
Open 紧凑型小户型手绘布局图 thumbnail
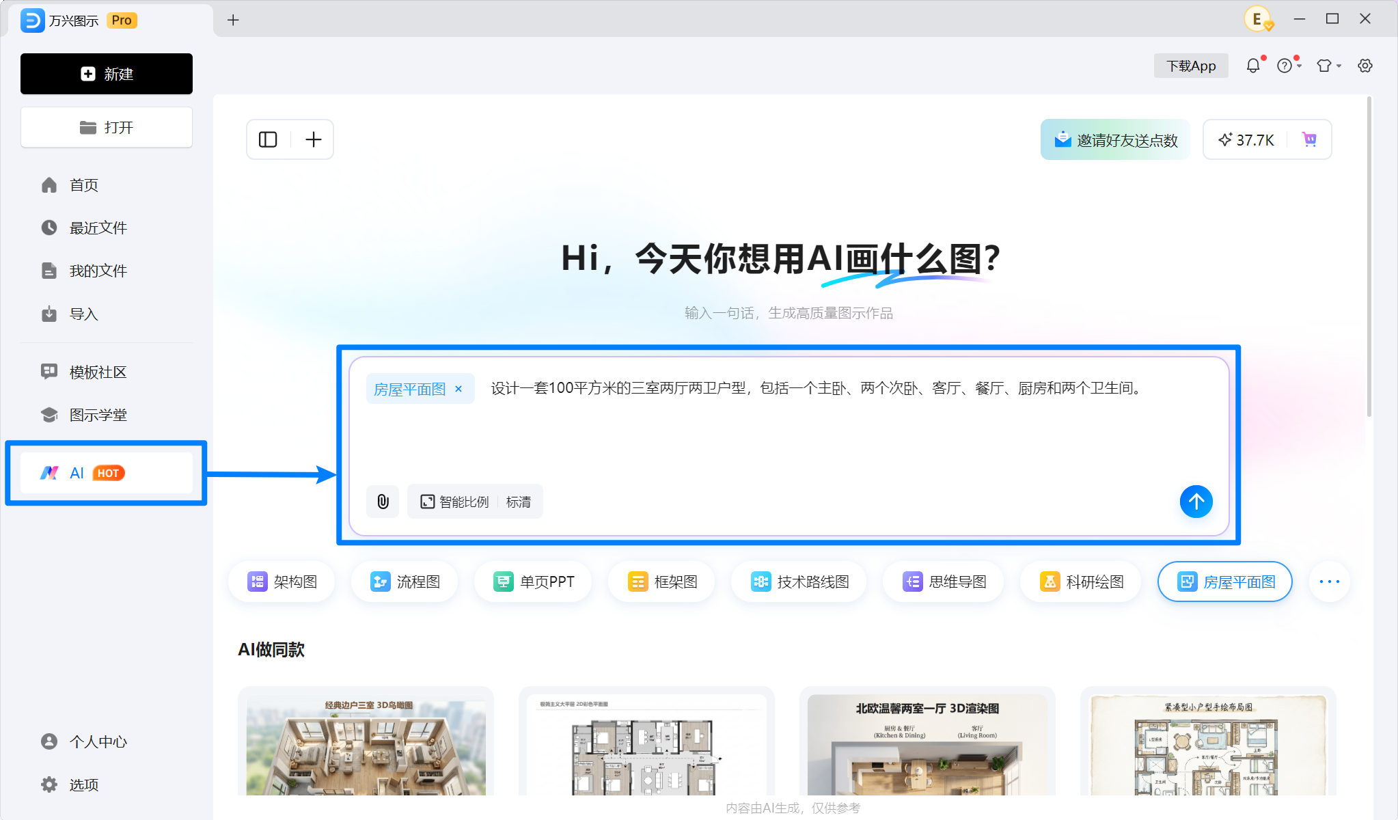pos(1208,741)
